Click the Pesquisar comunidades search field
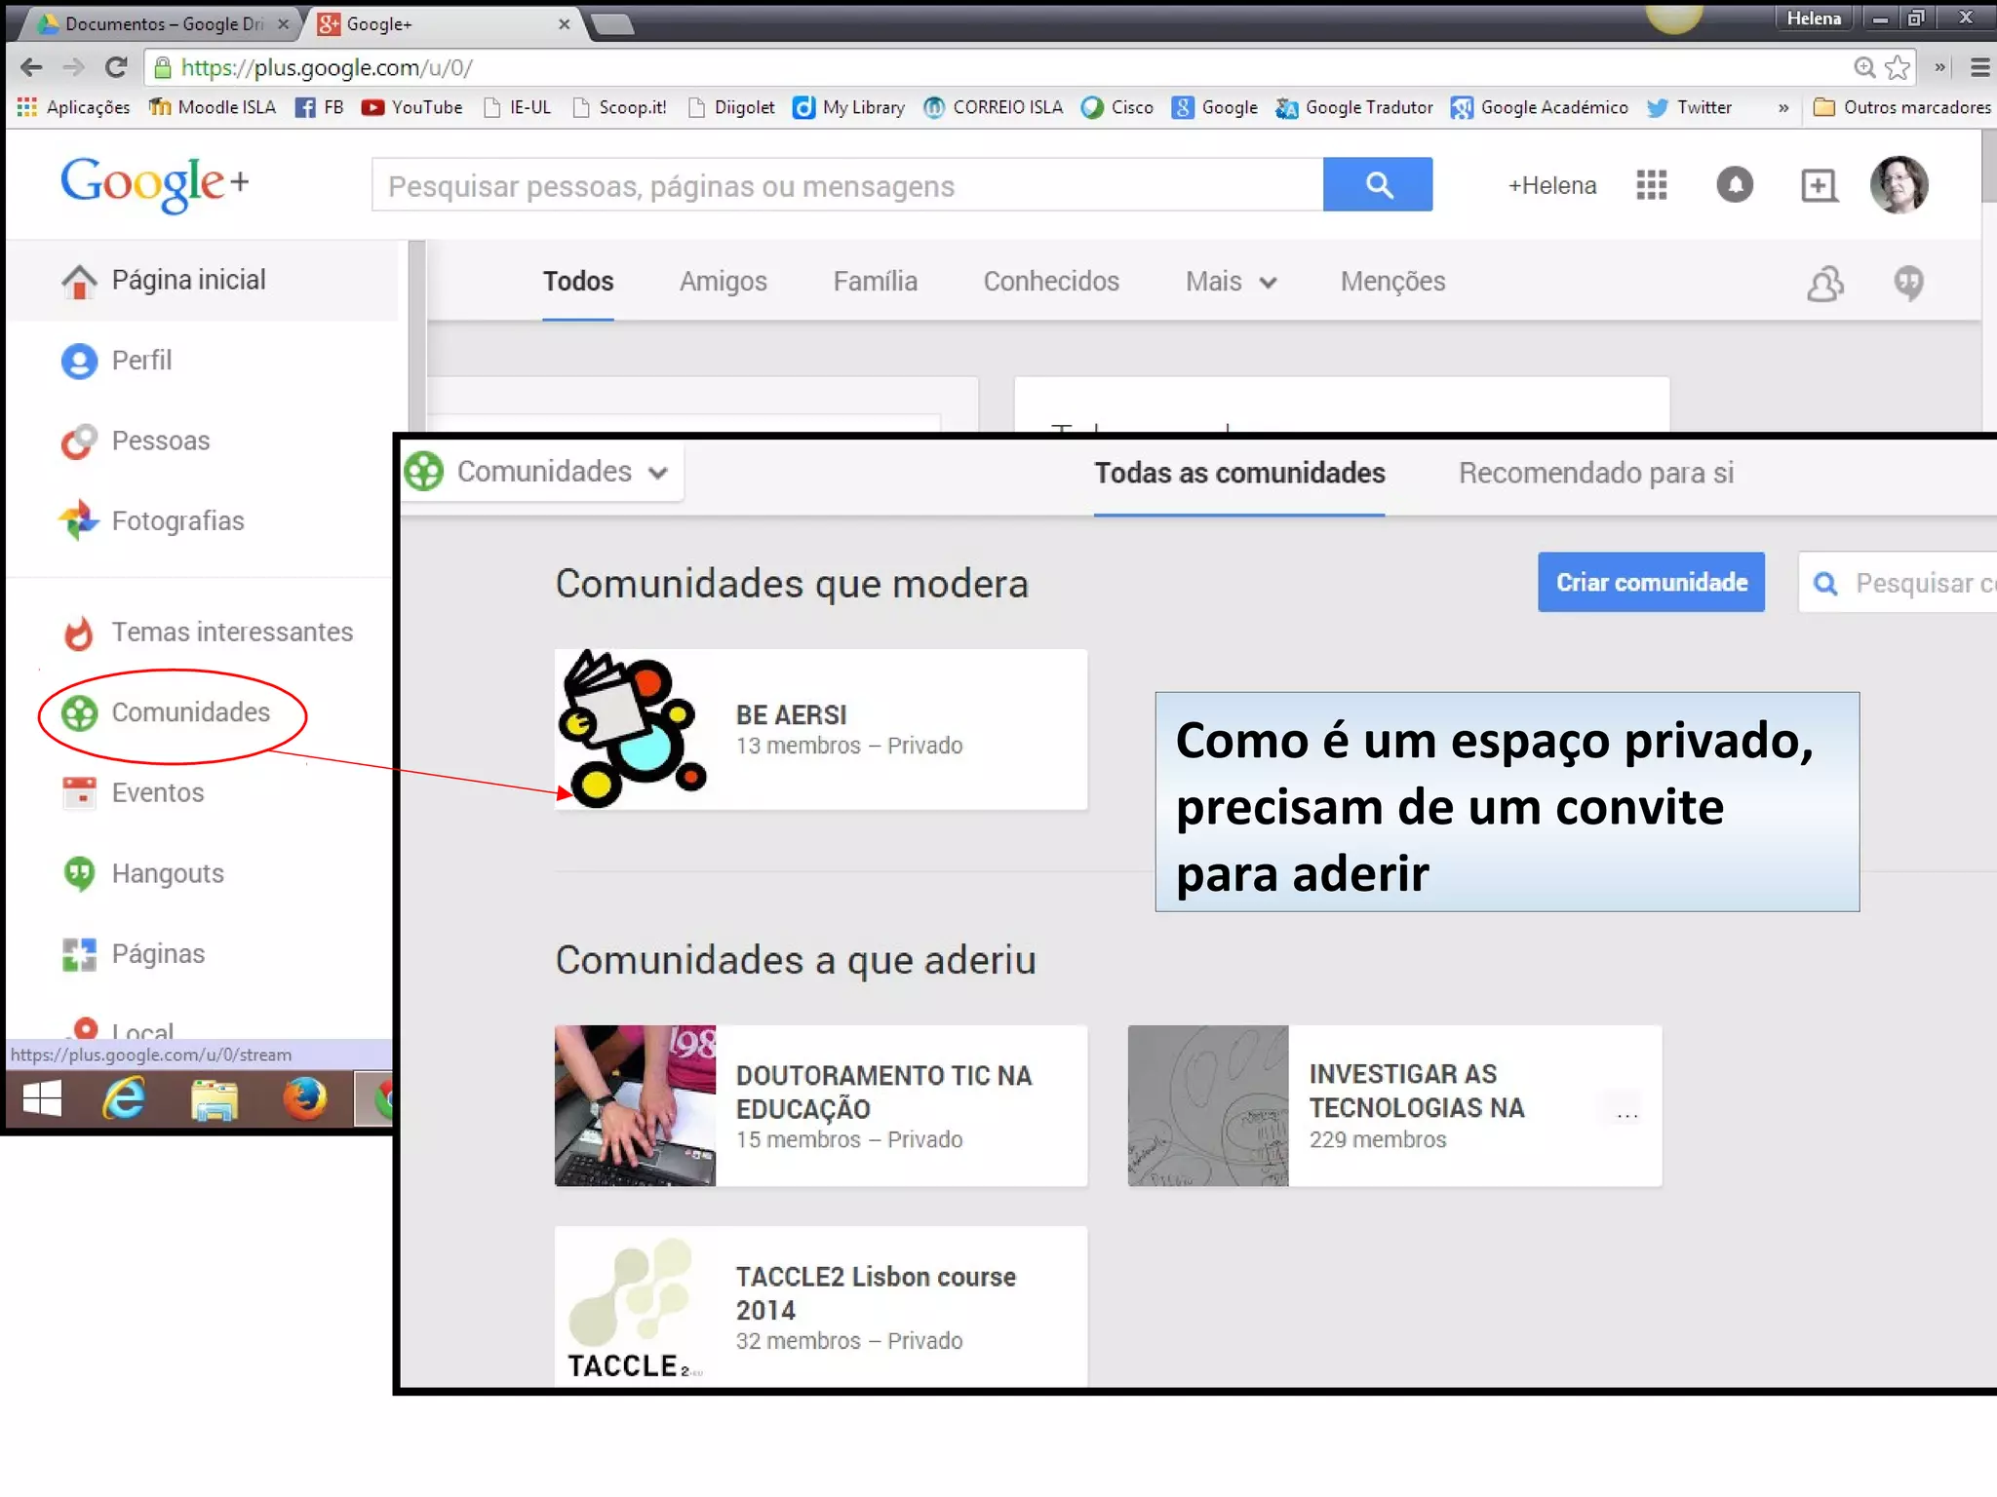 pos(1898,583)
